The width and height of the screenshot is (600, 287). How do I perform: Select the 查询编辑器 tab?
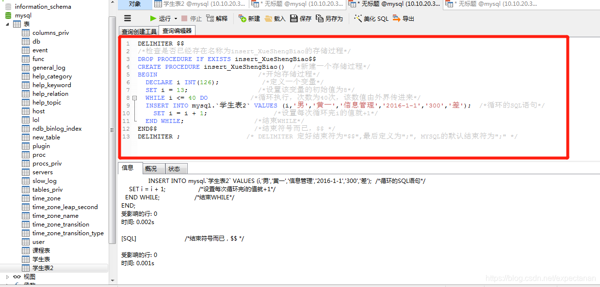[x=177, y=31]
